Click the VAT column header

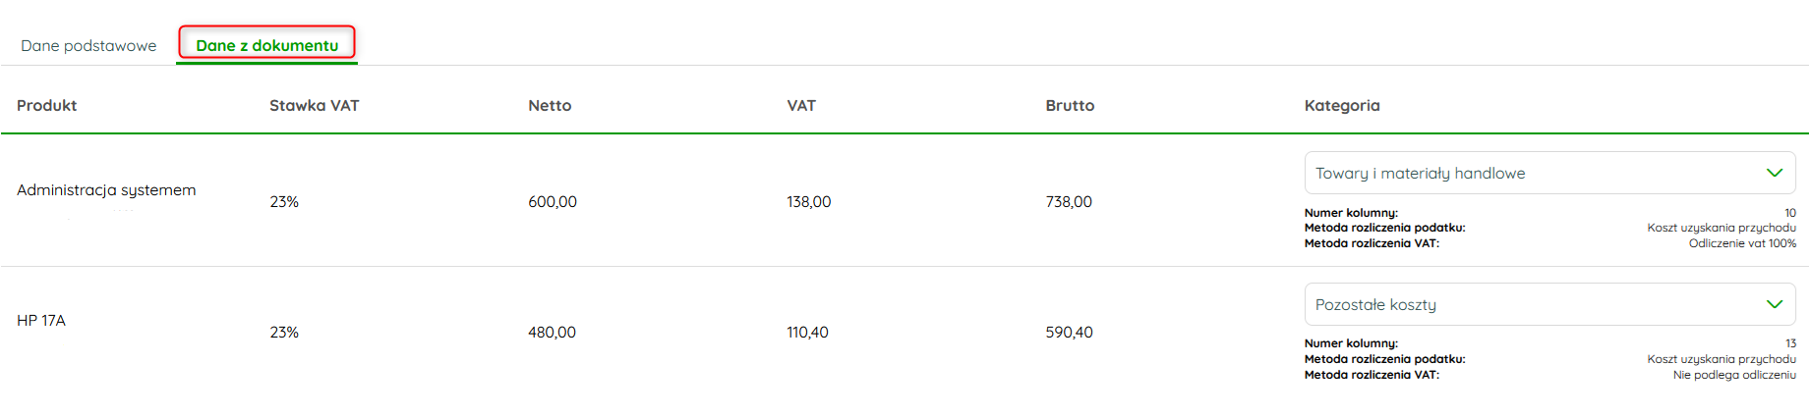(801, 105)
